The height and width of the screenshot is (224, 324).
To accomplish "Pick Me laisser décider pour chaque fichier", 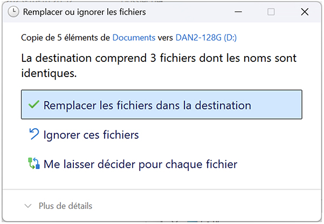I will 140,164.
